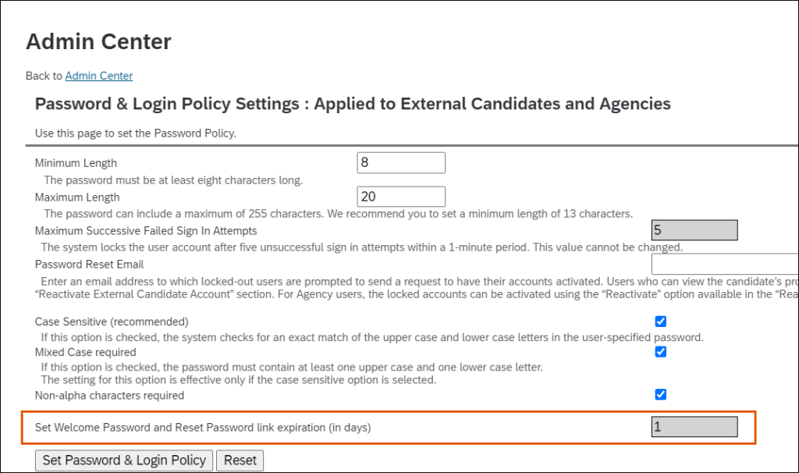Screen dimensions: 799x473
Task: Click the Password Reset Email text box
Action: click(x=724, y=264)
